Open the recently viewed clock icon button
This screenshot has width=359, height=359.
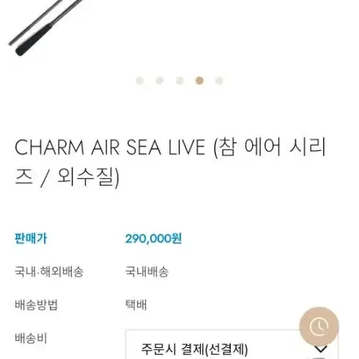[319, 327]
